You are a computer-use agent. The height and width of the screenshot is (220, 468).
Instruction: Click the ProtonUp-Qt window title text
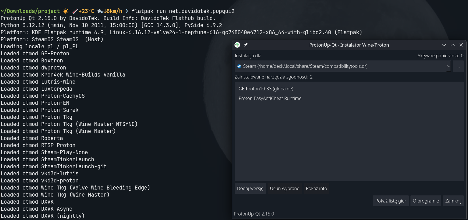pos(349,45)
